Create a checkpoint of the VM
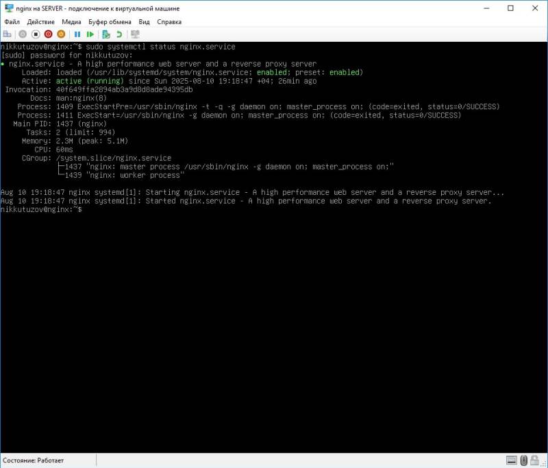Image resolution: width=548 pixels, height=468 pixels. (106, 34)
